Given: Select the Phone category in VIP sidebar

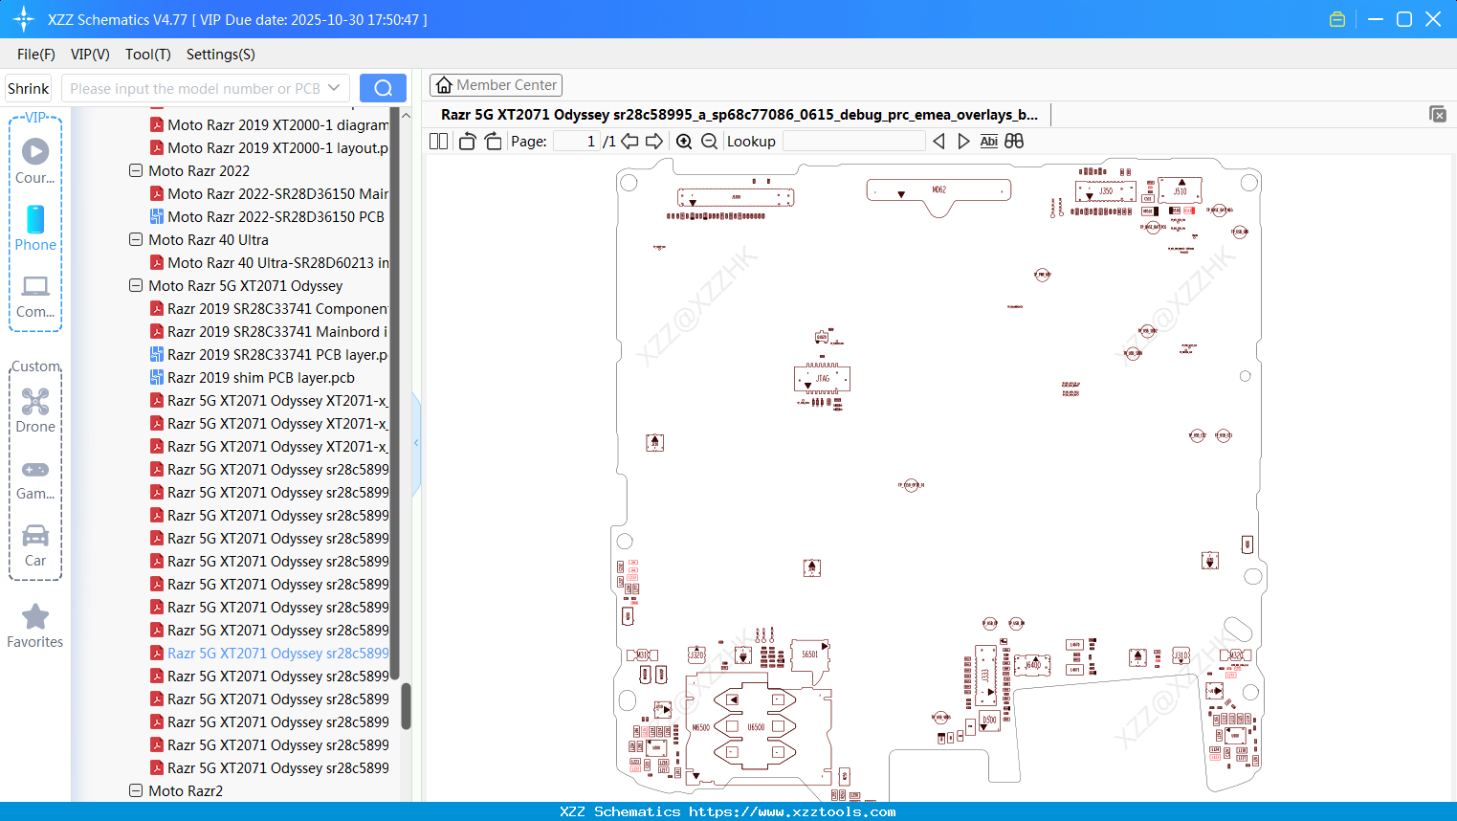Looking at the screenshot, I should coord(35,230).
